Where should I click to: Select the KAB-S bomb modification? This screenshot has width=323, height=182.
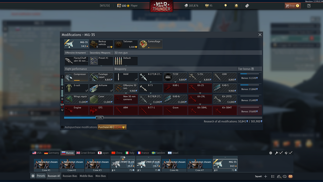click(225, 88)
